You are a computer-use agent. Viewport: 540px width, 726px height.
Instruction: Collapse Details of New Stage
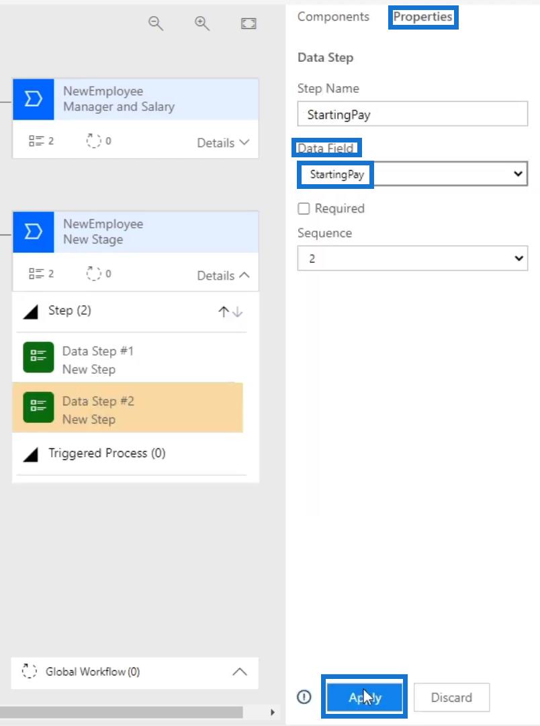(223, 276)
